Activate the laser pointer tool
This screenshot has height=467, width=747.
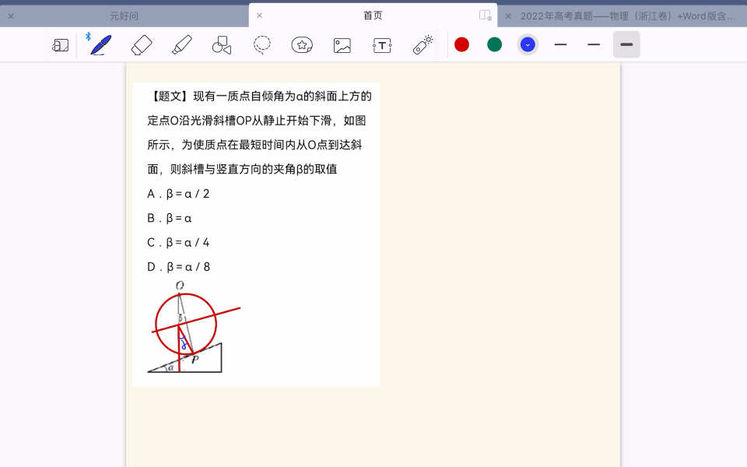tap(422, 45)
